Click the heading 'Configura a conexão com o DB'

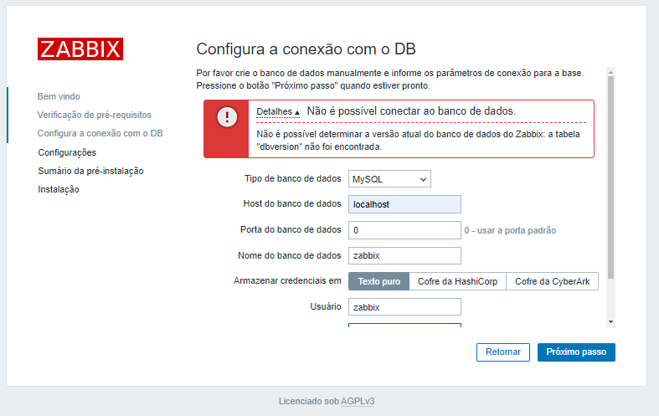coord(306,49)
